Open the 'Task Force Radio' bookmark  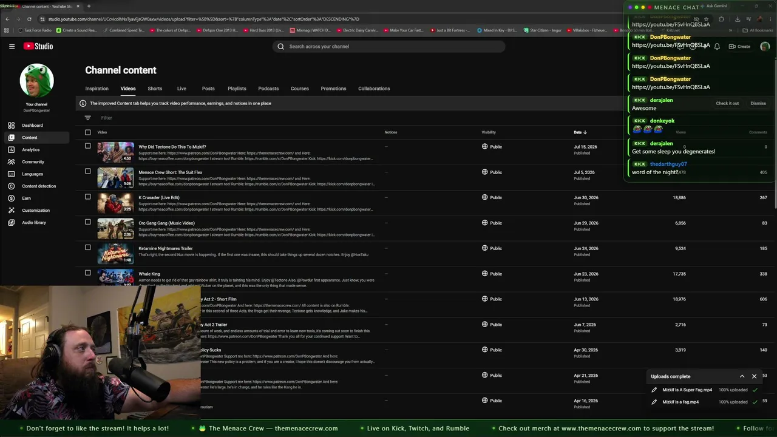coord(35,30)
